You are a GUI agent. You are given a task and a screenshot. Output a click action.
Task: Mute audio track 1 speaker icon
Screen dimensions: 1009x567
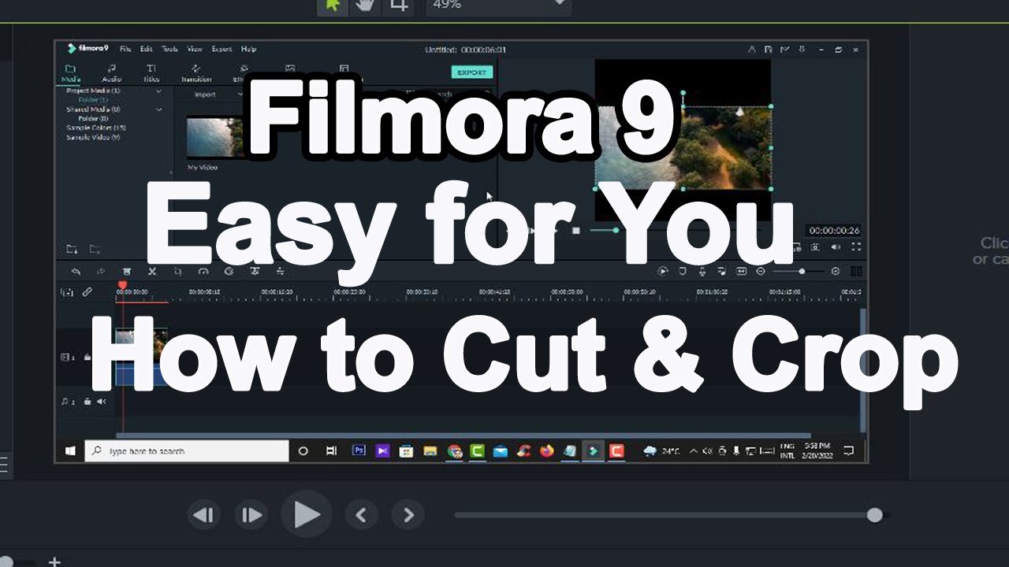[102, 402]
